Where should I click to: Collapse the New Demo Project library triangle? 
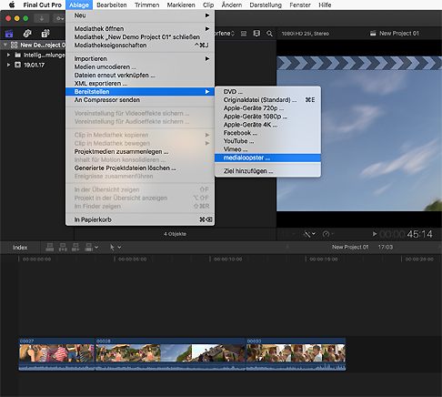coord(5,45)
